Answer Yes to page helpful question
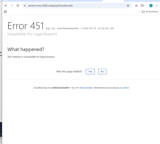 pos(90,72)
